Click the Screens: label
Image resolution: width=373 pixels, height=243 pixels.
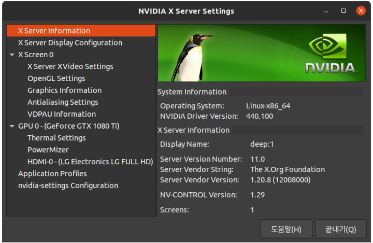point(175,210)
